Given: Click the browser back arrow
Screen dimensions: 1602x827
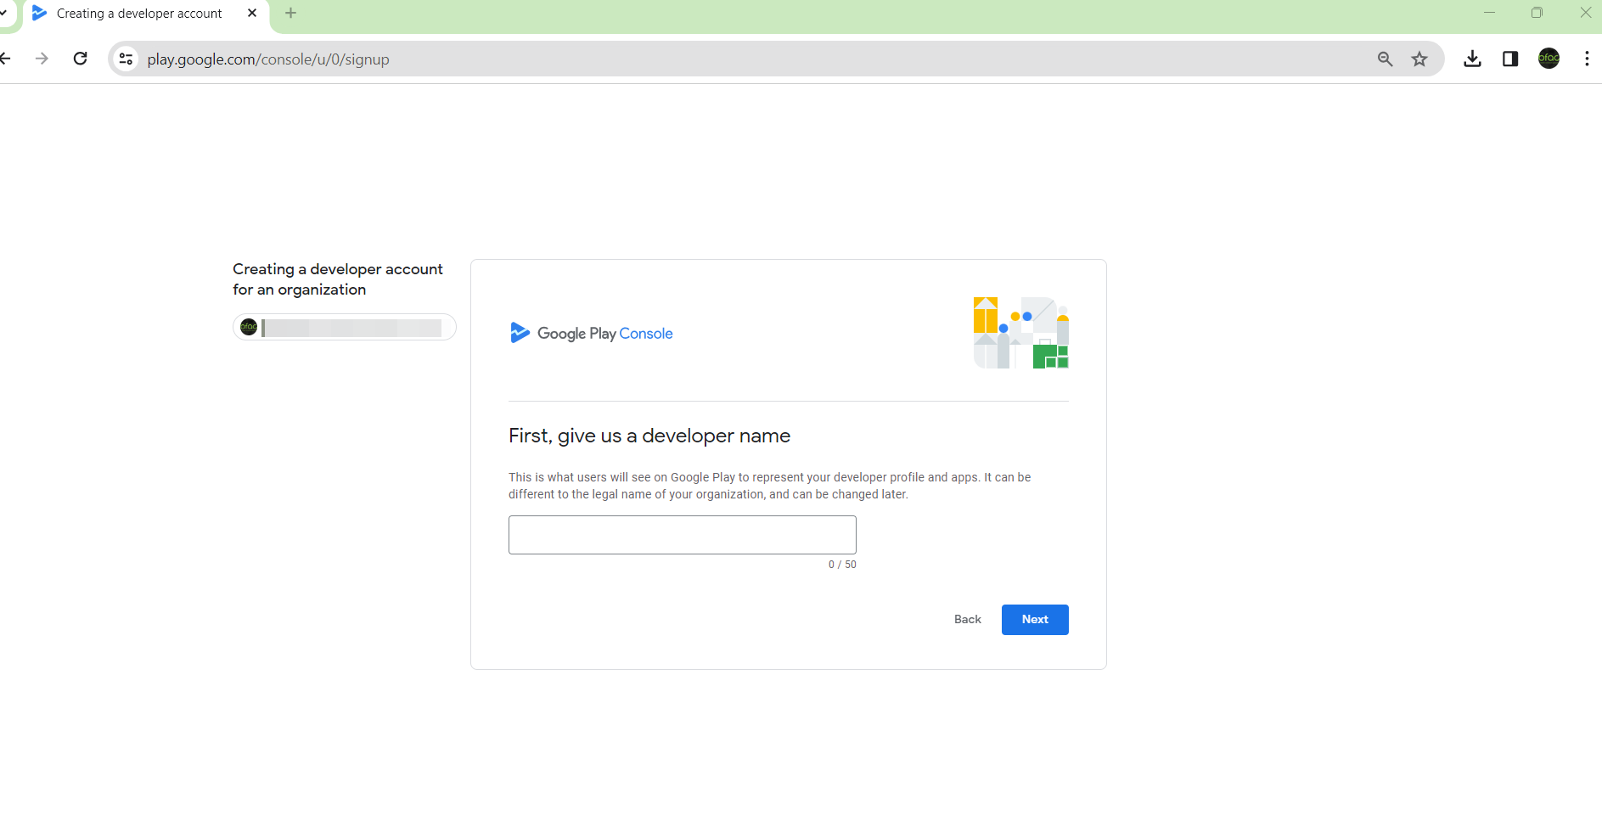Looking at the screenshot, I should pos(6,59).
